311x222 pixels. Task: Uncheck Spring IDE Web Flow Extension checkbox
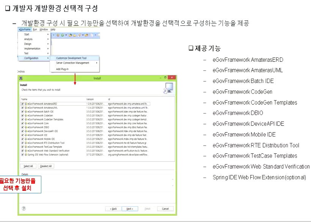coord(22,155)
